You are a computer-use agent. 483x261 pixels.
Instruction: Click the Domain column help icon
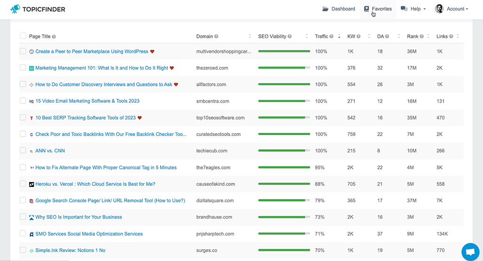[216, 36]
